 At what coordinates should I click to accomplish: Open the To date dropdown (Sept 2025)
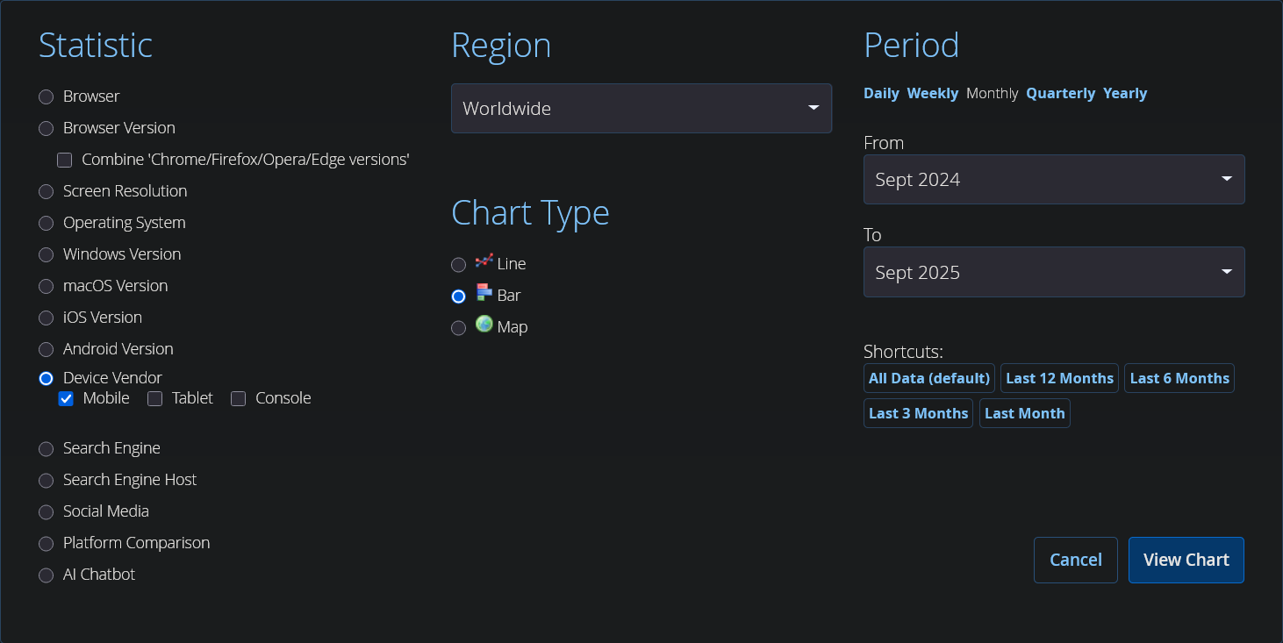(1054, 272)
